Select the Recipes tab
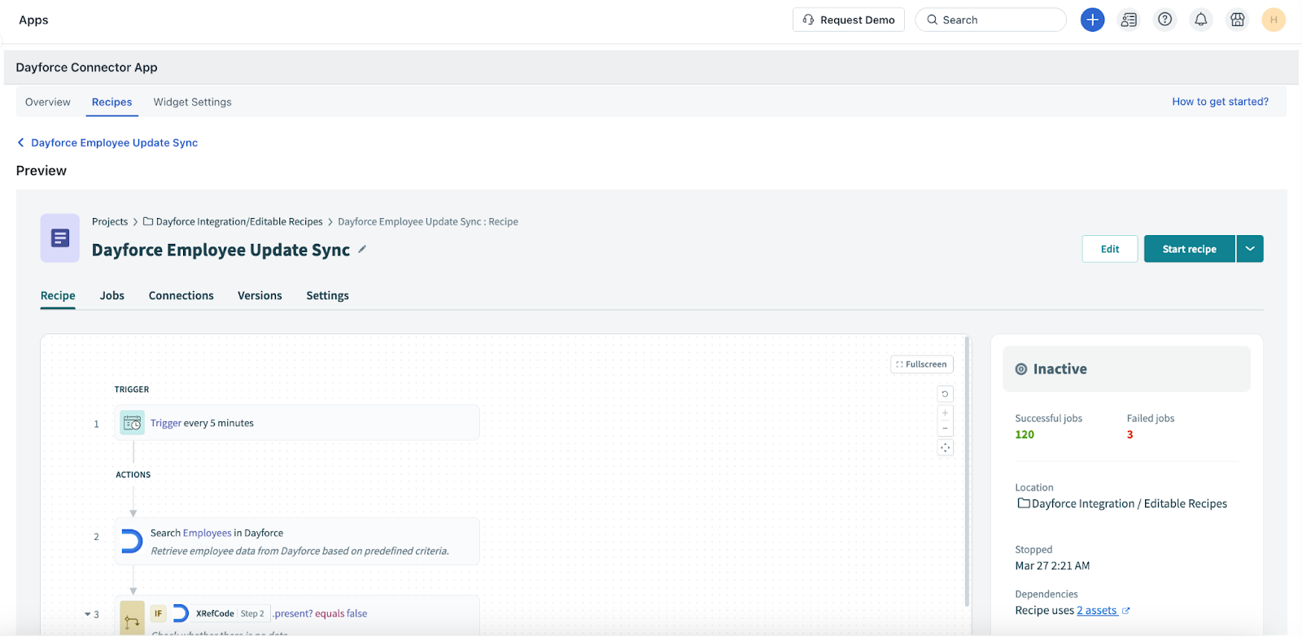 pos(111,102)
